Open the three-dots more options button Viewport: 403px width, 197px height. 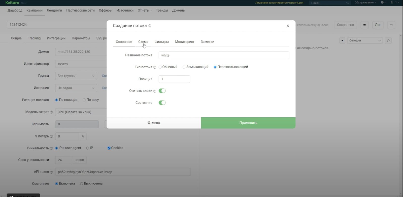(x=391, y=25)
